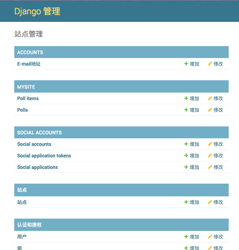Click 增加 text for Social accounts row
239x250 pixels.
coord(195,144)
